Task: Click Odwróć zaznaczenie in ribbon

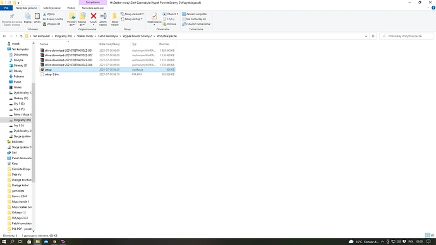Action: [x=197, y=24]
